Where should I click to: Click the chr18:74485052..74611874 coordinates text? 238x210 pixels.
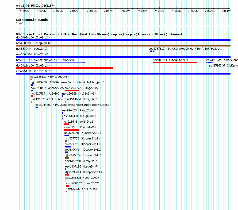tap(35, 6)
